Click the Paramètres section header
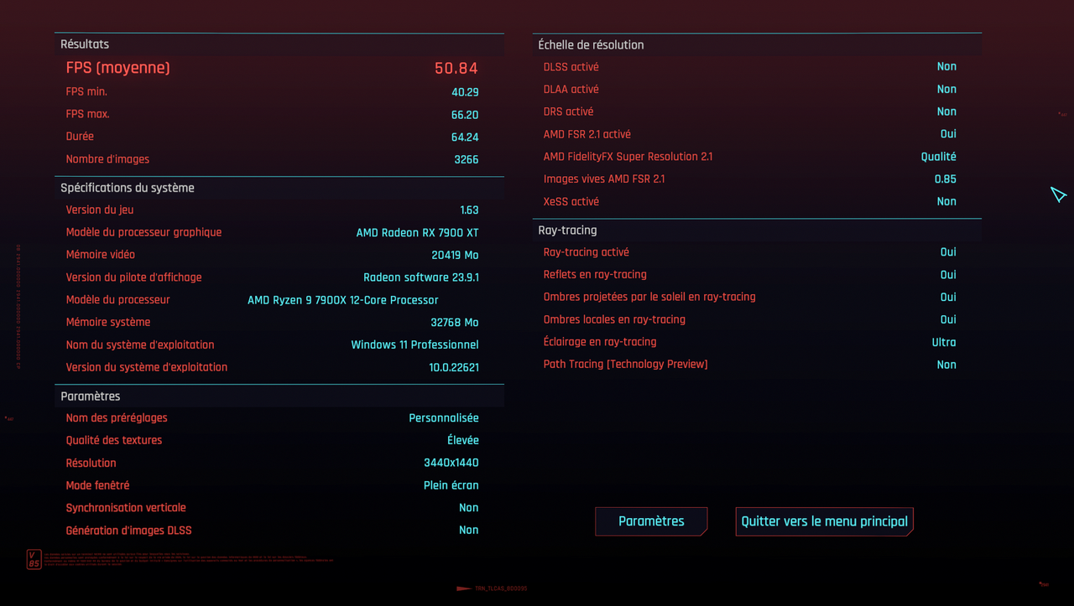Image resolution: width=1074 pixels, height=606 pixels. point(91,396)
